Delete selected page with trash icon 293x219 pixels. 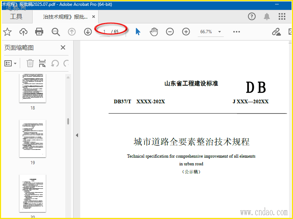pyautogui.click(x=30, y=63)
